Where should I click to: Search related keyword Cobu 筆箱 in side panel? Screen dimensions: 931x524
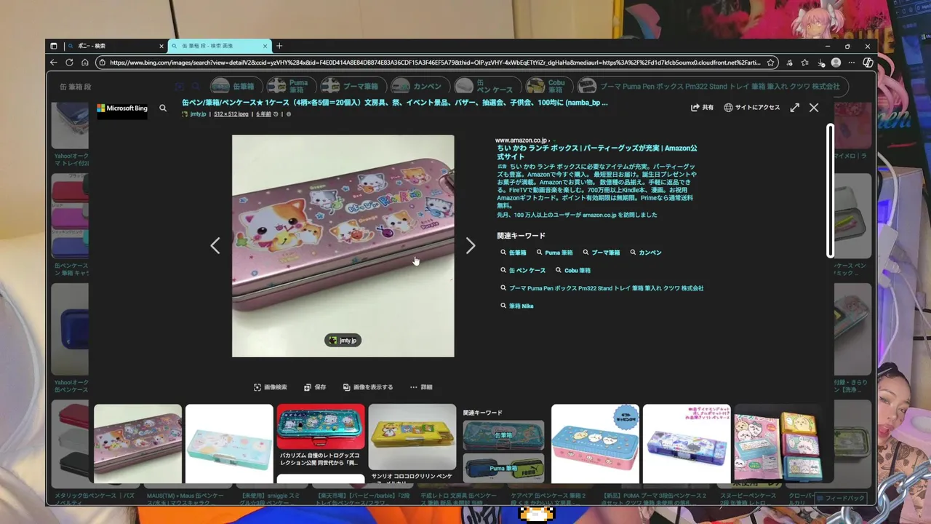pos(573,270)
